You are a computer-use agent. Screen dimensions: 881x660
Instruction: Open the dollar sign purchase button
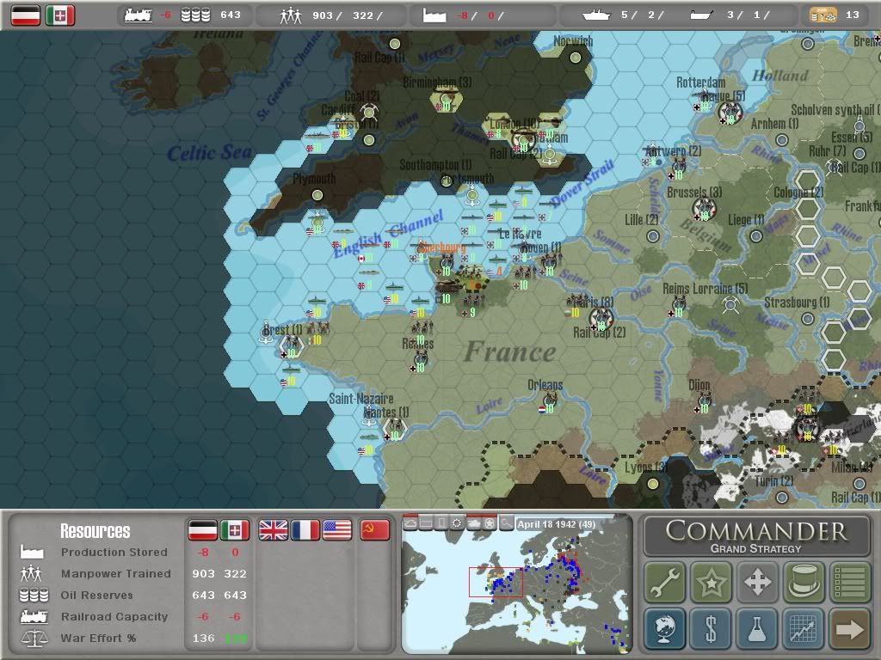[712, 628]
